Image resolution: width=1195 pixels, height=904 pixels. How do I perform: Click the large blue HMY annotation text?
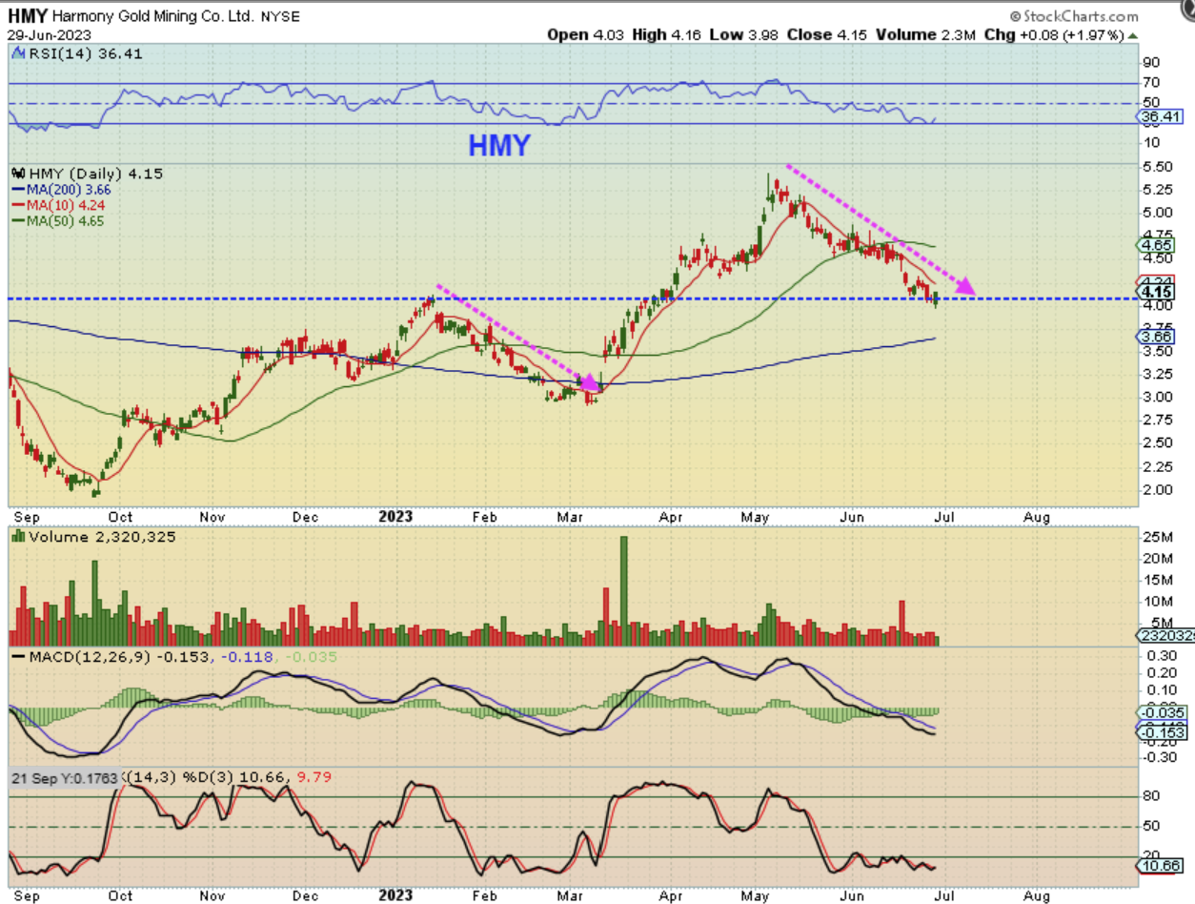[498, 145]
